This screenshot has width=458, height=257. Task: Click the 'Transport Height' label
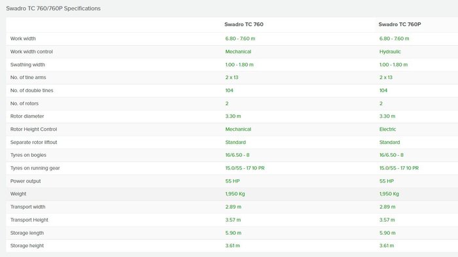pos(29,220)
